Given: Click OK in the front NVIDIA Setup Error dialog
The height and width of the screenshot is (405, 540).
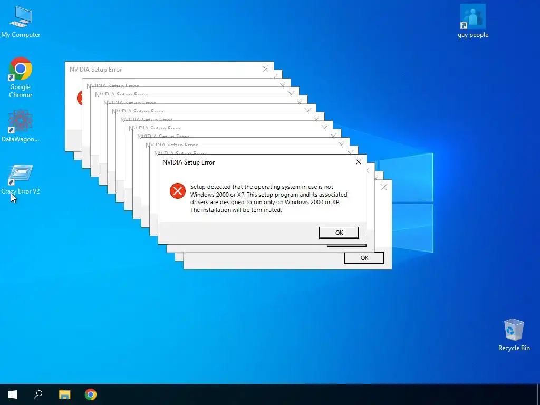Looking at the screenshot, I should click(x=339, y=233).
